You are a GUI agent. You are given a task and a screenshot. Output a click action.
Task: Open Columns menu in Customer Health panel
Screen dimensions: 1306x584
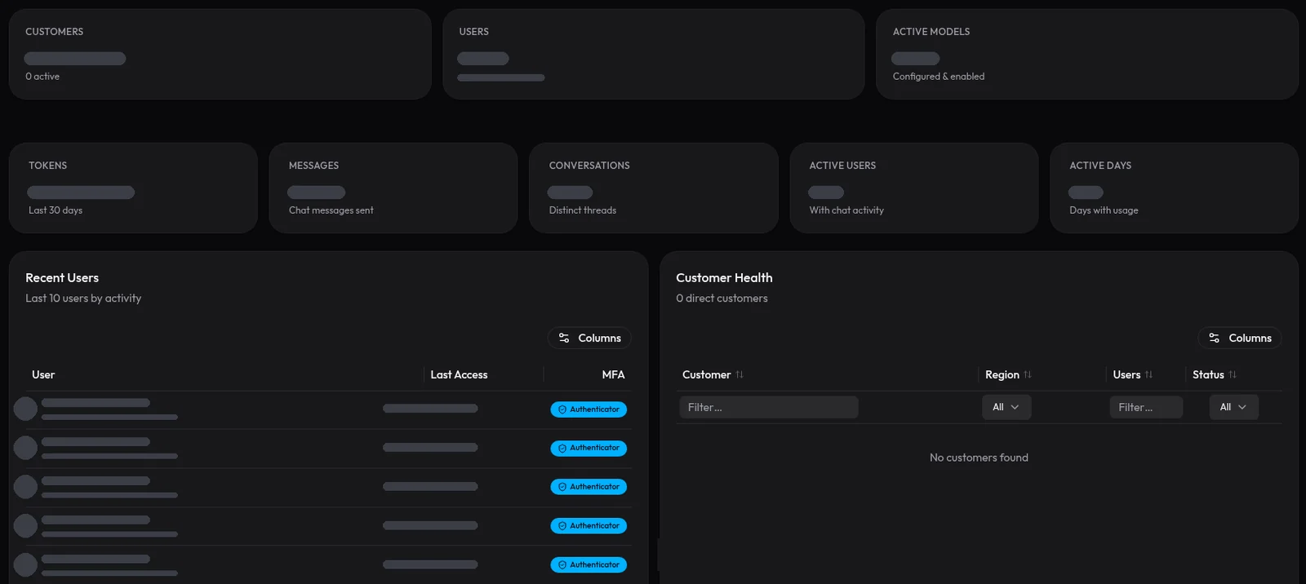point(1239,338)
